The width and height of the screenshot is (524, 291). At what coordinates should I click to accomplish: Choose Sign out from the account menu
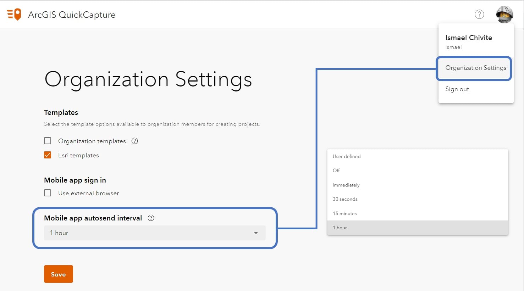[457, 89]
